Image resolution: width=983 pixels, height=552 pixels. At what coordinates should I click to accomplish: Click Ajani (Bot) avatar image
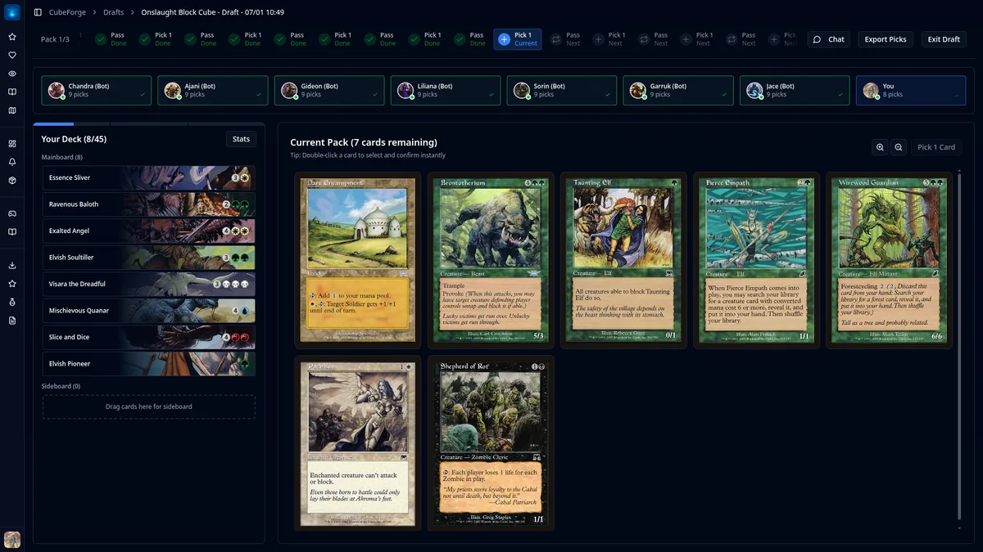(x=173, y=91)
